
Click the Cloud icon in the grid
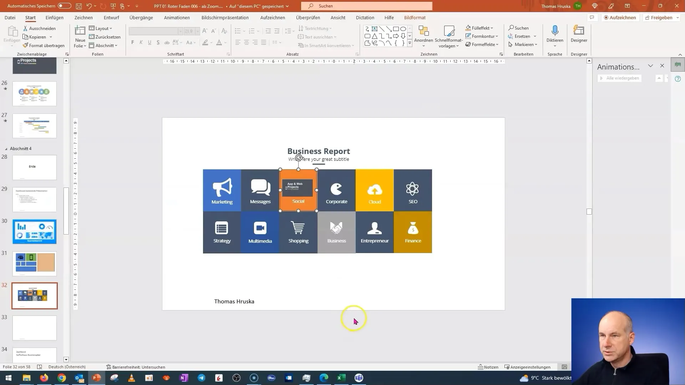[375, 188]
